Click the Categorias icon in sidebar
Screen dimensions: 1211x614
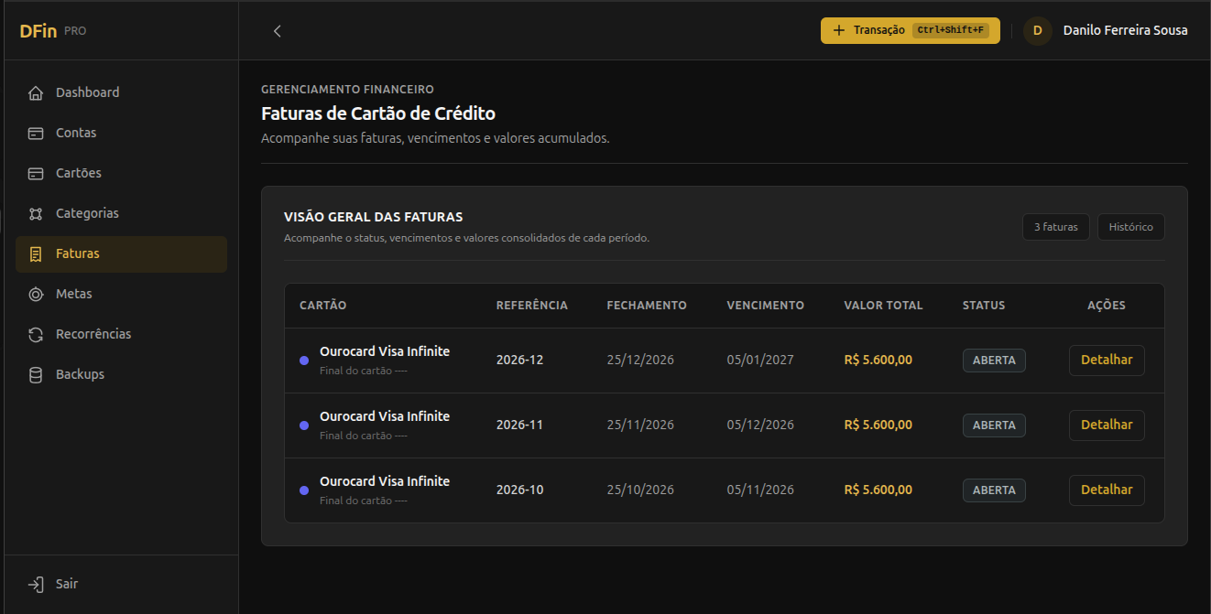tap(36, 213)
